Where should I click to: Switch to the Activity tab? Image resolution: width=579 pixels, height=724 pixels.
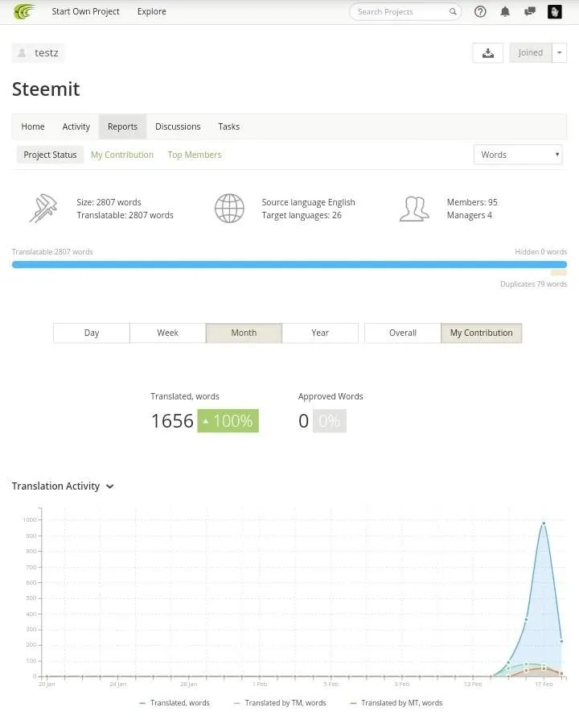76,126
